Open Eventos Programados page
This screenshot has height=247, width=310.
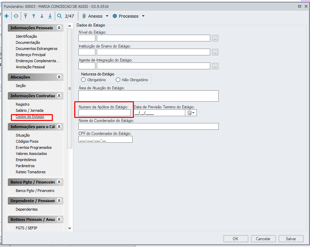[34, 147]
